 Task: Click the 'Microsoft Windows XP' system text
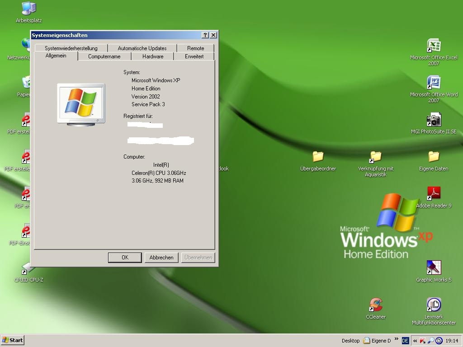click(x=156, y=80)
